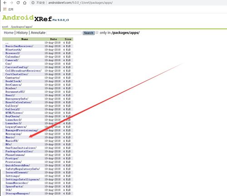Open the Bluetooth/ directory link

[14, 50]
